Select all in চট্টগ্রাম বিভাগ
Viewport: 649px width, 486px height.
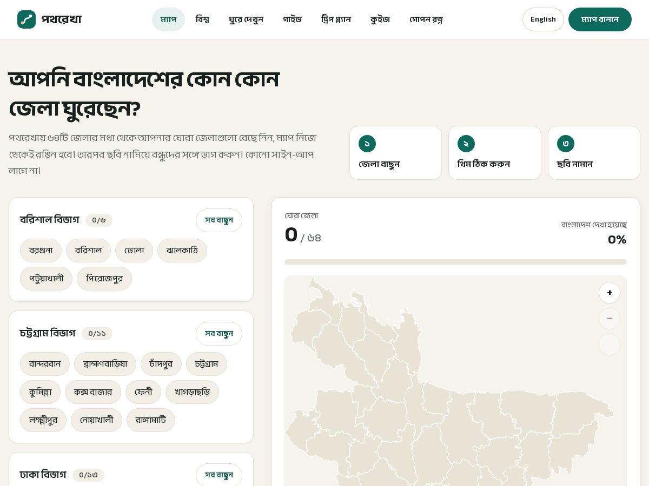tap(219, 334)
